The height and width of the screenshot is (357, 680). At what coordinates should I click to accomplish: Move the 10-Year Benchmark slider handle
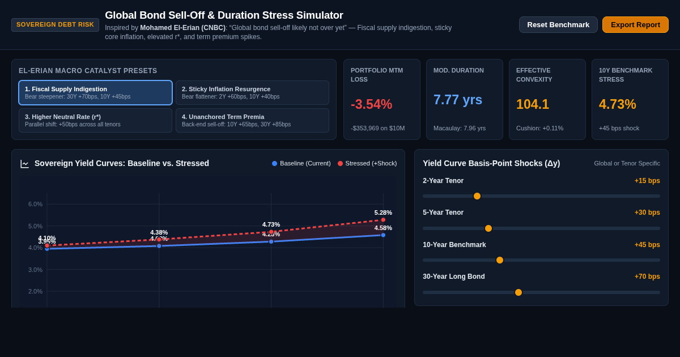[x=500, y=260]
